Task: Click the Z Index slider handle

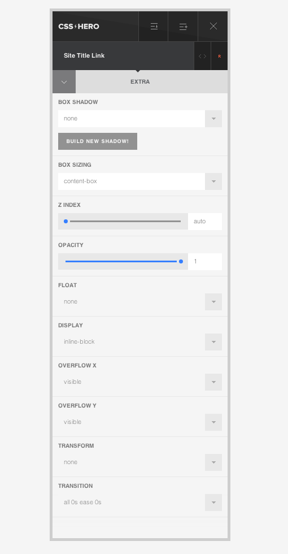Action: point(66,222)
